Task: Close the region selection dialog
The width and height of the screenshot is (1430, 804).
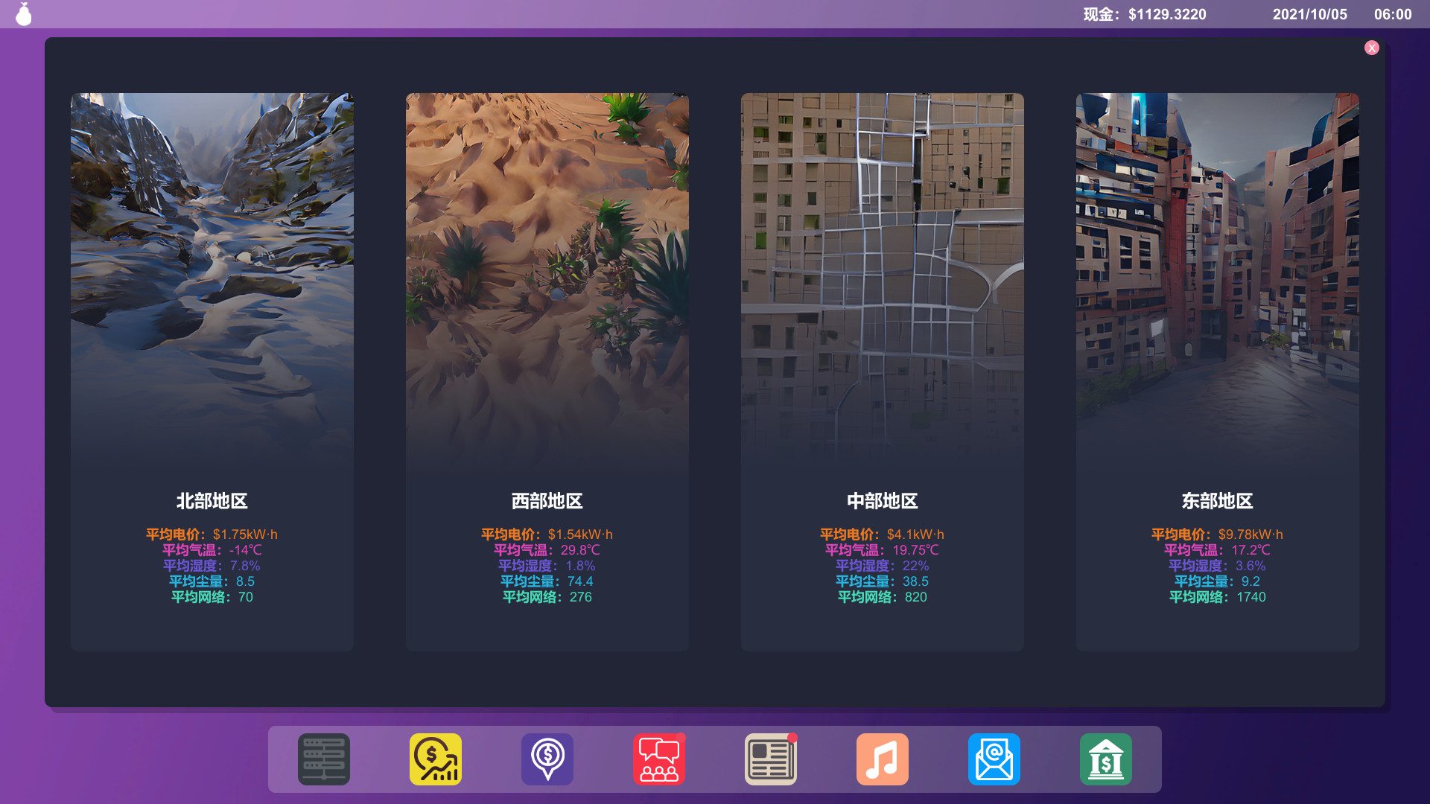Action: [1373, 48]
